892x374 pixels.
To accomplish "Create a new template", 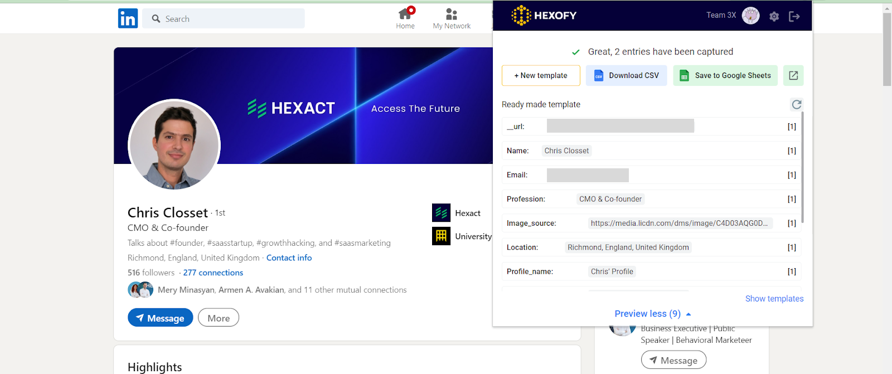I will coord(541,75).
